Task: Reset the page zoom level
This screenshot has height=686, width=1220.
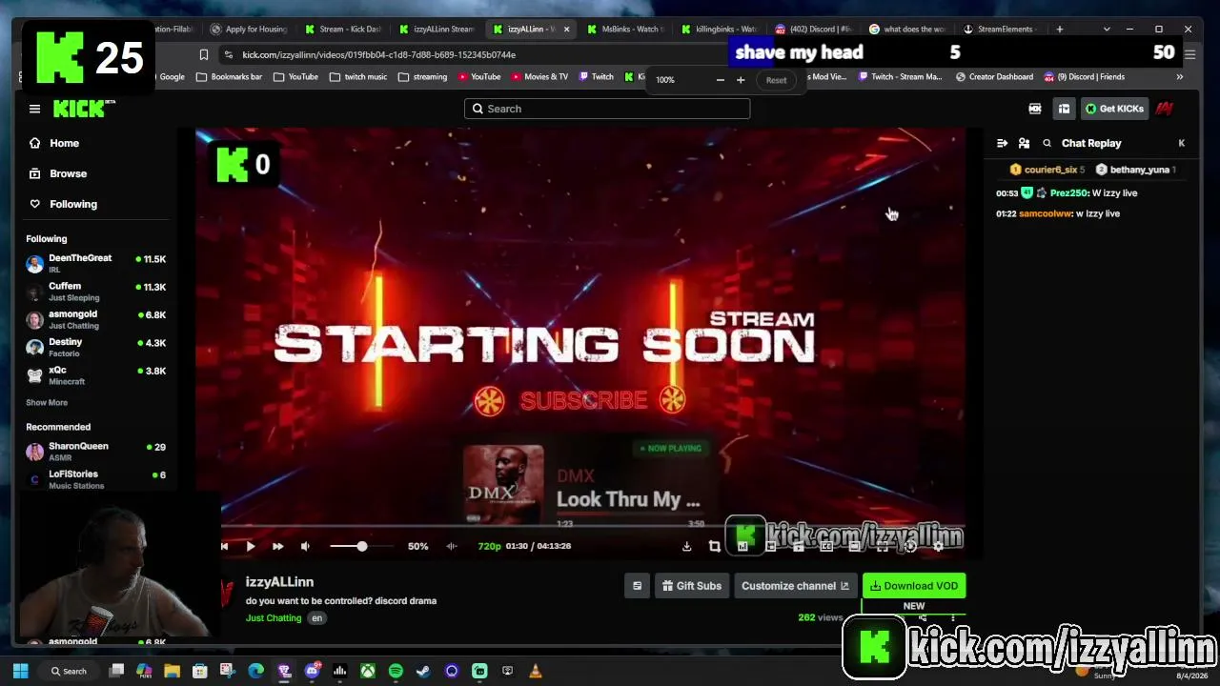Action: tap(776, 80)
